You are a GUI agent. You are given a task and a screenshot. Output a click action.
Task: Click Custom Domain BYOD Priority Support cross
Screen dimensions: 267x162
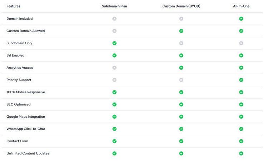[181, 80]
